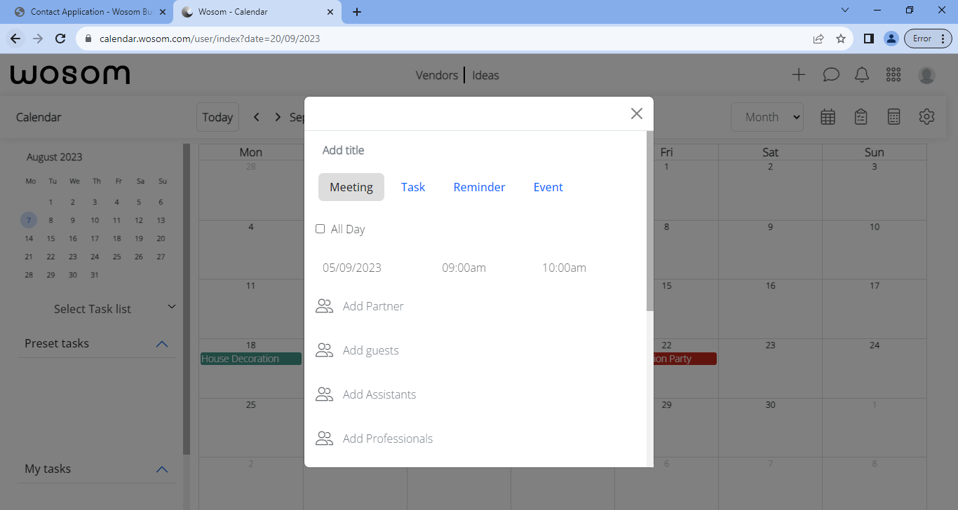Open the calendar settings gear icon
This screenshot has height=510, width=958.
(926, 117)
